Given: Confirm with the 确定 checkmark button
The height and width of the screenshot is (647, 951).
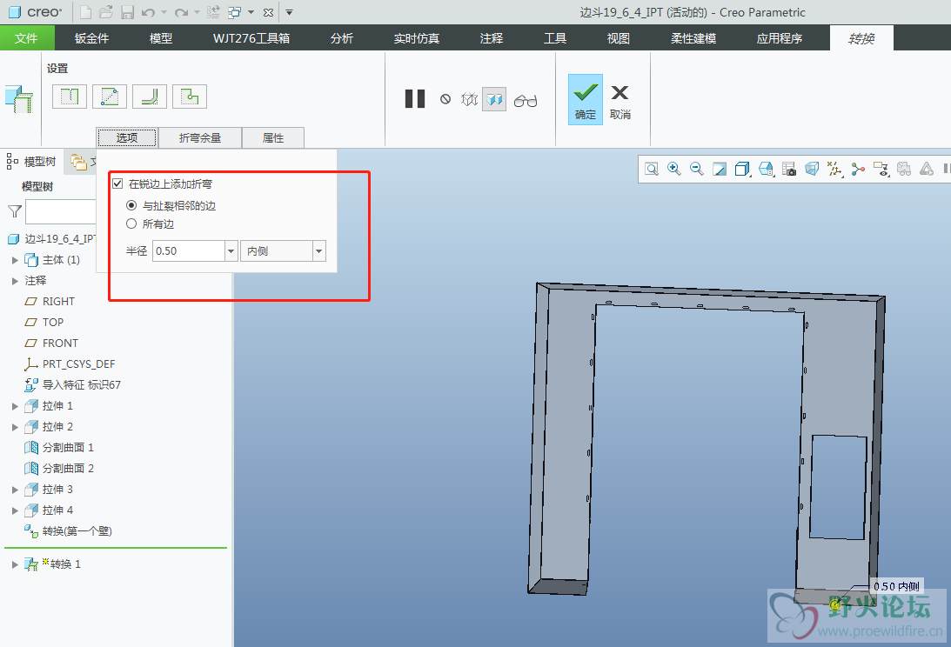Looking at the screenshot, I should 586,99.
